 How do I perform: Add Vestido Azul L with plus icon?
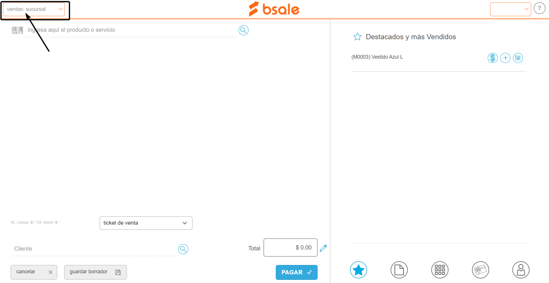tap(505, 58)
